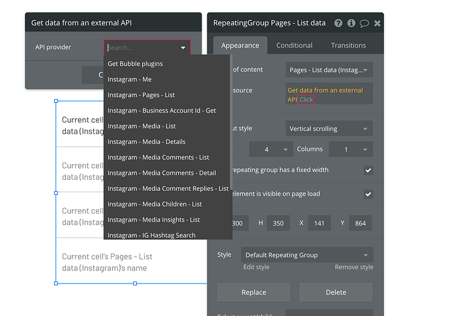Image resolution: width=450 pixels, height=316 pixels.
Task: Toggle the repeating group fixed width checkbox
Action: coord(368,171)
